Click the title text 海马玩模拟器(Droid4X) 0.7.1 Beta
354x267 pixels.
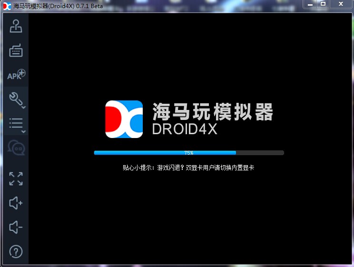coord(58,6)
